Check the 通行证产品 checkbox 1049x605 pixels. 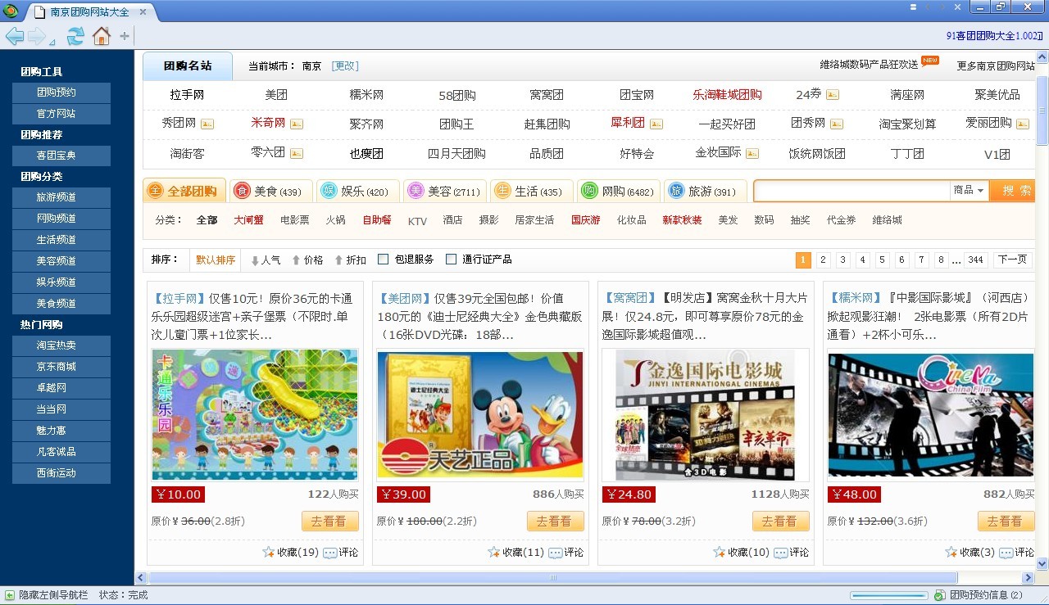pyautogui.click(x=451, y=260)
